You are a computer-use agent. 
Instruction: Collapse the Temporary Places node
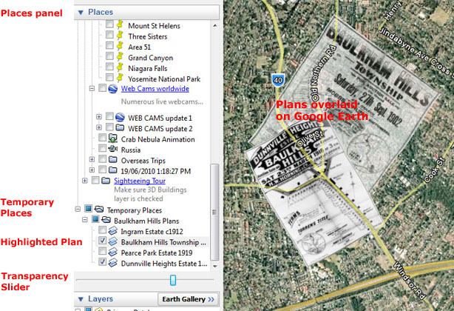78,209
